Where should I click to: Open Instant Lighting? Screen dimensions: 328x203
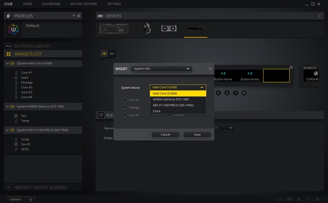click(x=84, y=4)
